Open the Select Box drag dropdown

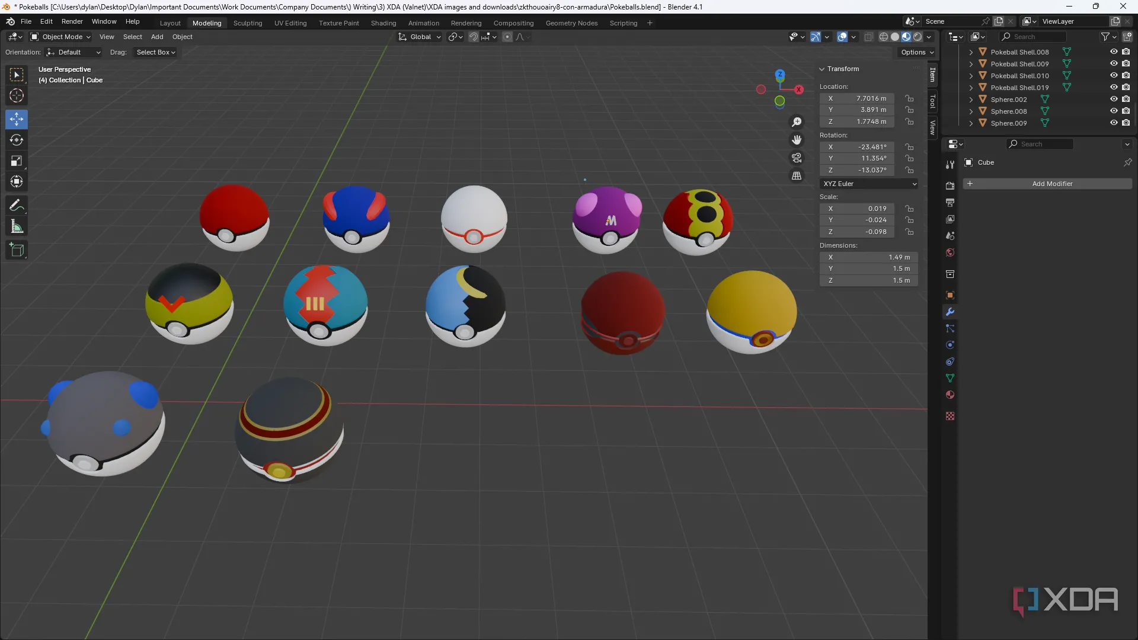point(155,52)
